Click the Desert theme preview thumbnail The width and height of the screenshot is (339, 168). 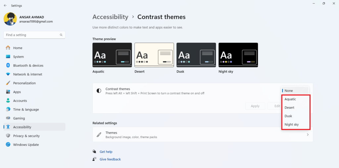point(154,55)
